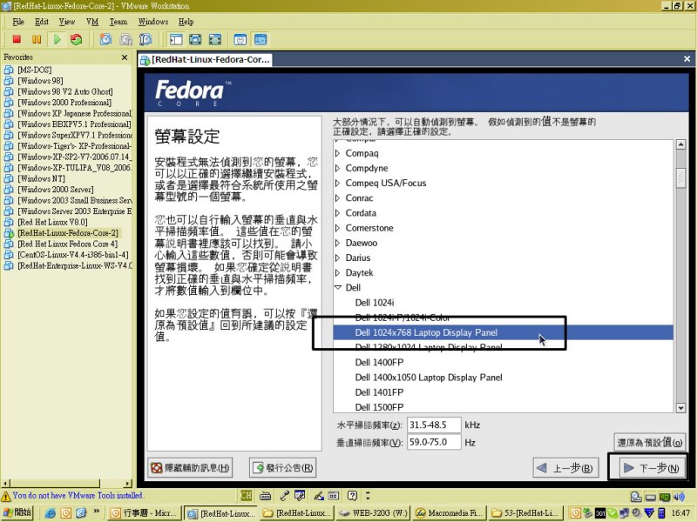The height and width of the screenshot is (522, 697).
Task: Open the language bar help question-mark icon
Action: 352,495
